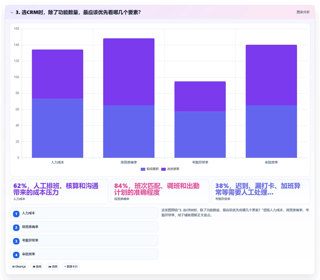Click the 表格 tag
Image resolution: width=320 pixels, height=280 pixels.
pos(37,266)
